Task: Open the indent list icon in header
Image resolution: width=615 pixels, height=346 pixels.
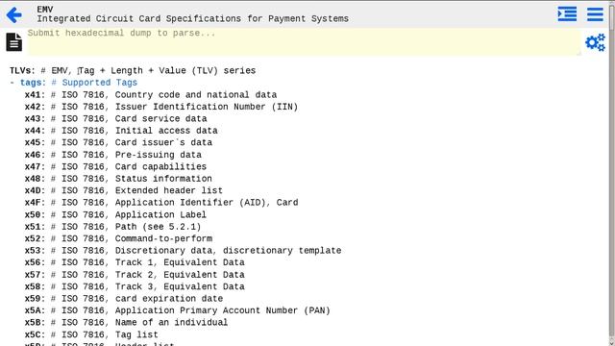Action: [567, 14]
